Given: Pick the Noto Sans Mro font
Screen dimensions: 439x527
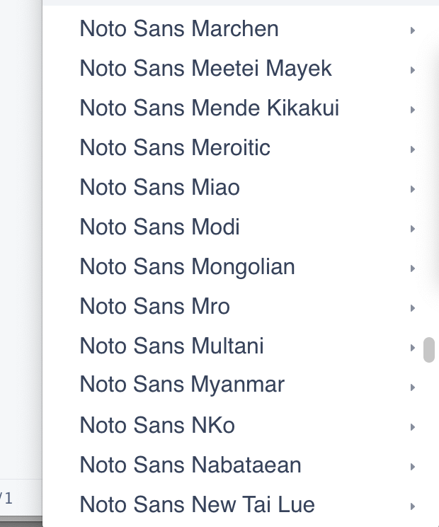Looking at the screenshot, I should 154,307.
